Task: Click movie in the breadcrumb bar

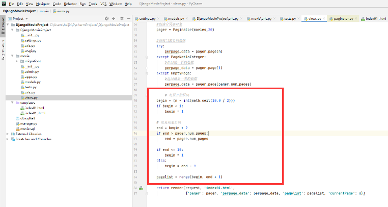Action: pos(44,11)
